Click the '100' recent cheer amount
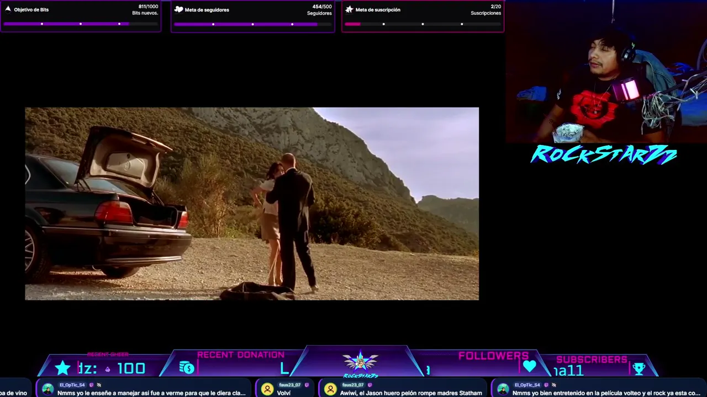This screenshot has width=707, height=397. pyautogui.click(x=131, y=368)
